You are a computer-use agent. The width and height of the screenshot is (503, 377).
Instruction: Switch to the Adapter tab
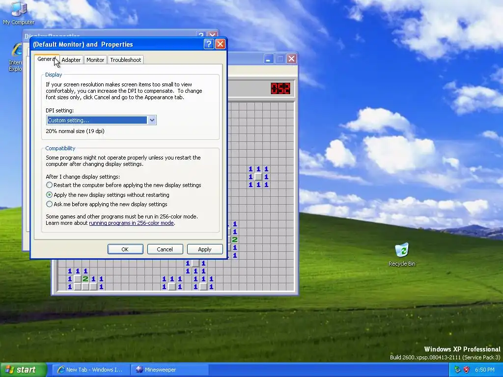point(71,59)
